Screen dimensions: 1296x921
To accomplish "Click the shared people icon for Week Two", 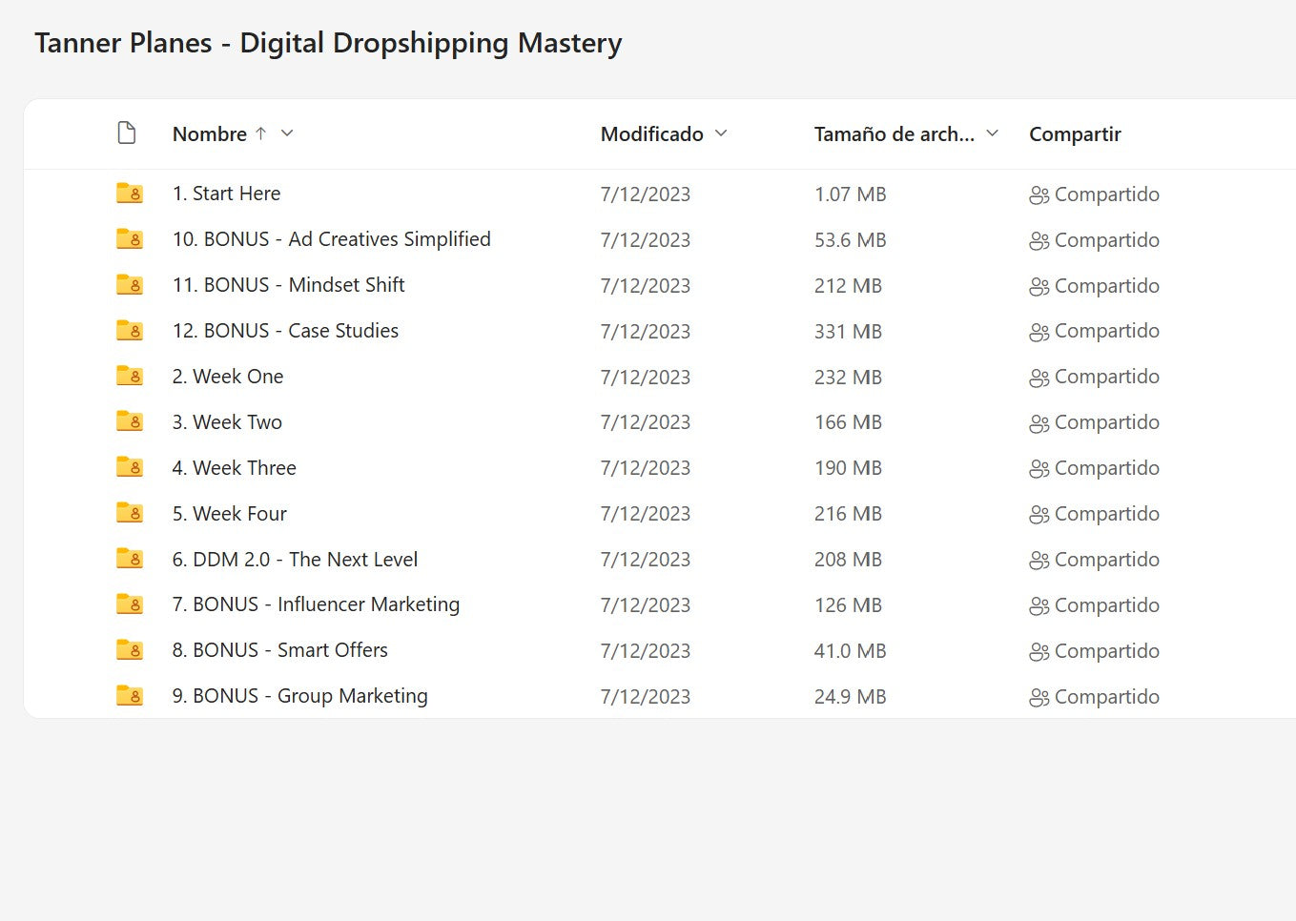I will [x=1039, y=423].
